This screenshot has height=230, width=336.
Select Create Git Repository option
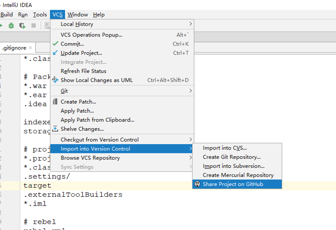[x=231, y=157]
